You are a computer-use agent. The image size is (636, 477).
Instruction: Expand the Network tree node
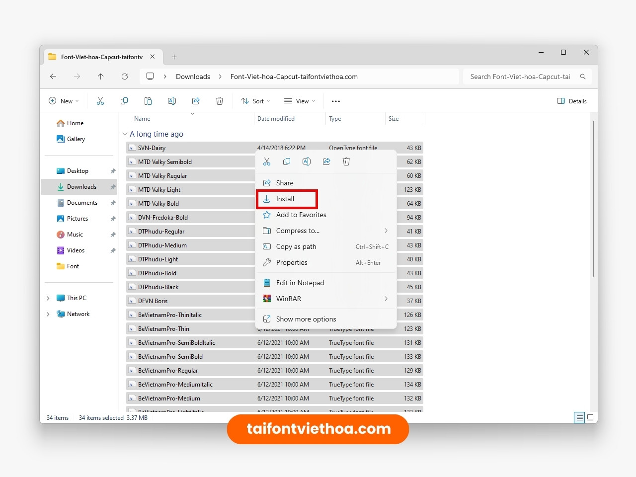click(x=48, y=314)
